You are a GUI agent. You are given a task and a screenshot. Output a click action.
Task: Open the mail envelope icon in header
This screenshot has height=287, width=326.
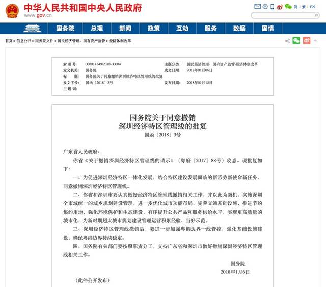point(257,7)
